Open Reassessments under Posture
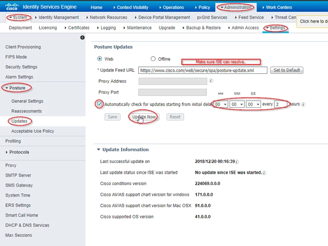328x246 pixels. [x=27, y=111]
